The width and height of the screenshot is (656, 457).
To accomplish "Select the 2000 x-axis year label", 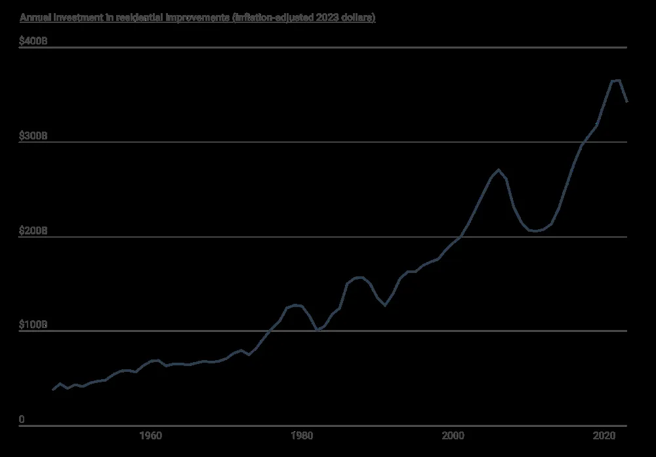I will (x=453, y=435).
